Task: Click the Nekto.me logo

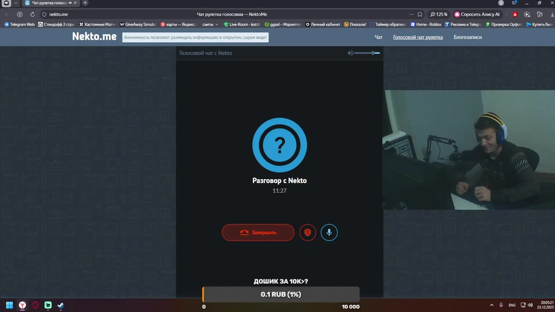Action: point(95,37)
